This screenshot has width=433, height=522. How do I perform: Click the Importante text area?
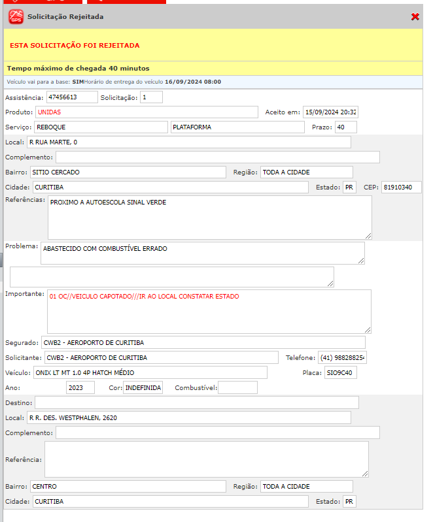(x=209, y=312)
